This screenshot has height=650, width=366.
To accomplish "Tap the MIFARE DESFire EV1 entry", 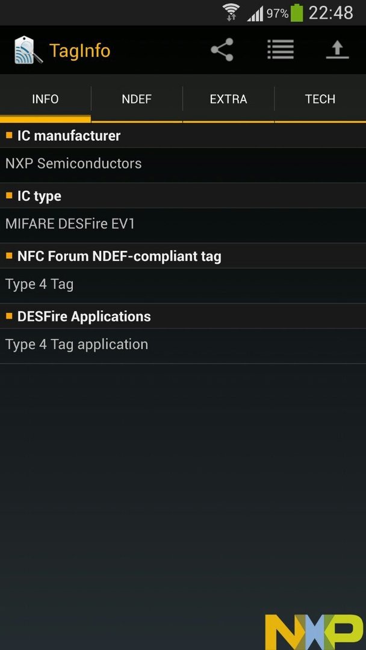I will coord(183,224).
